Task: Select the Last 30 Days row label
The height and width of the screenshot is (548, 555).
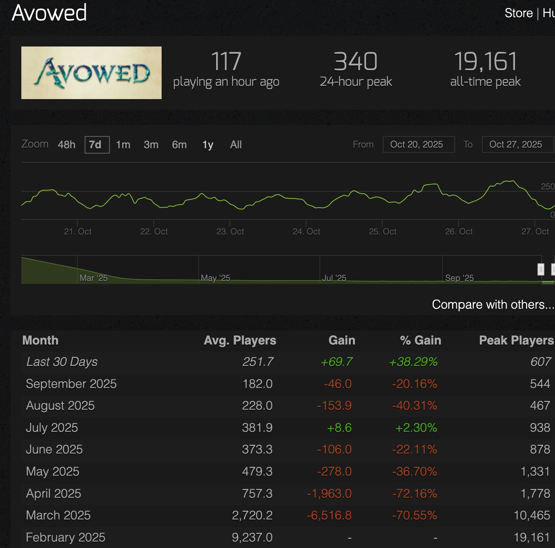Action: pos(62,362)
